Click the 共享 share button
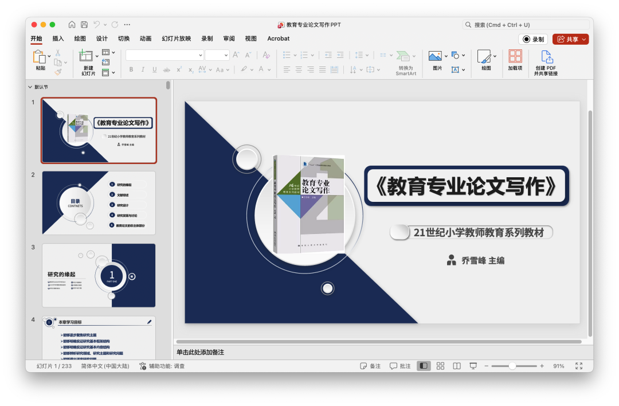The width and height of the screenshot is (619, 406). pos(570,38)
